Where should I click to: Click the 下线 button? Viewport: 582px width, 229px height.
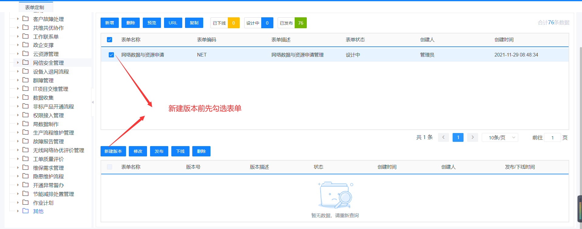tap(180, 151)
